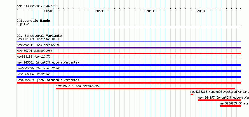249x117 pixels.
Task: Open the nsv4238218 variant label
Action: pos(220,92)
